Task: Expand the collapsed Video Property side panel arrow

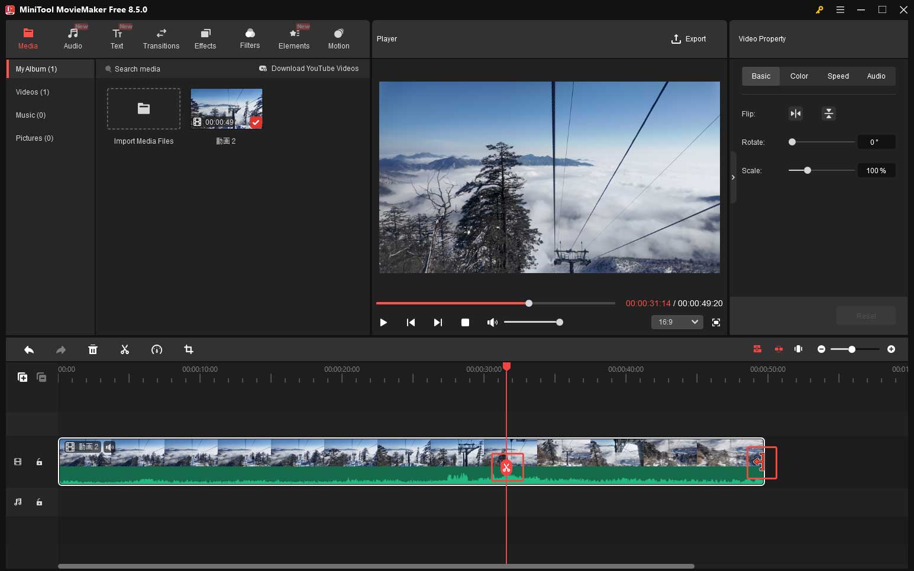Action: pyautogui.click(x=733, y=177)
